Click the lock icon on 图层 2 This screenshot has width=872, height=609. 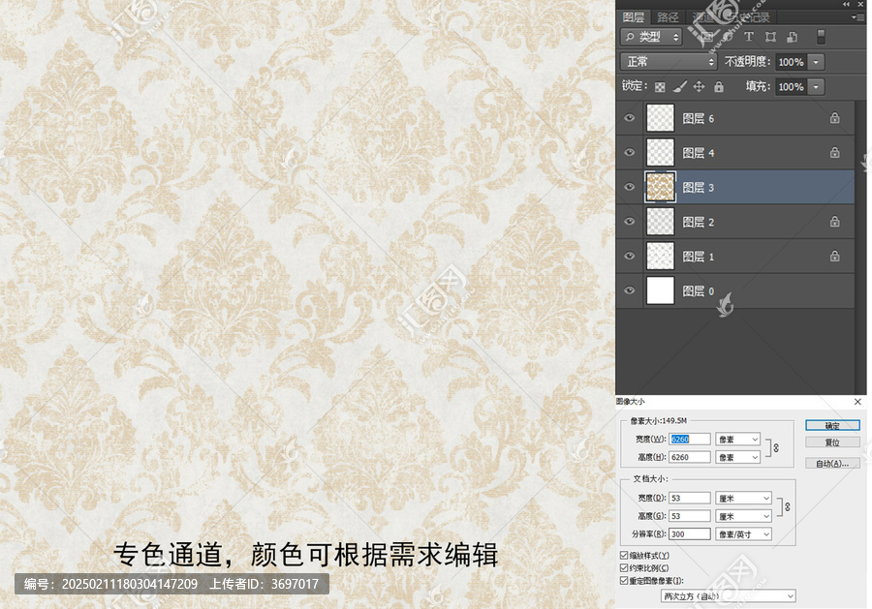pyautogui.click(x=835, y=222)
